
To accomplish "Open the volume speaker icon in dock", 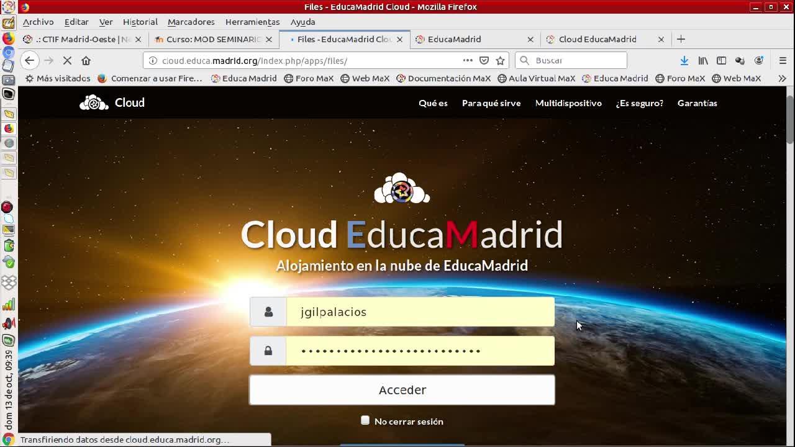I will pyautogui.click(x=9, y=323).
